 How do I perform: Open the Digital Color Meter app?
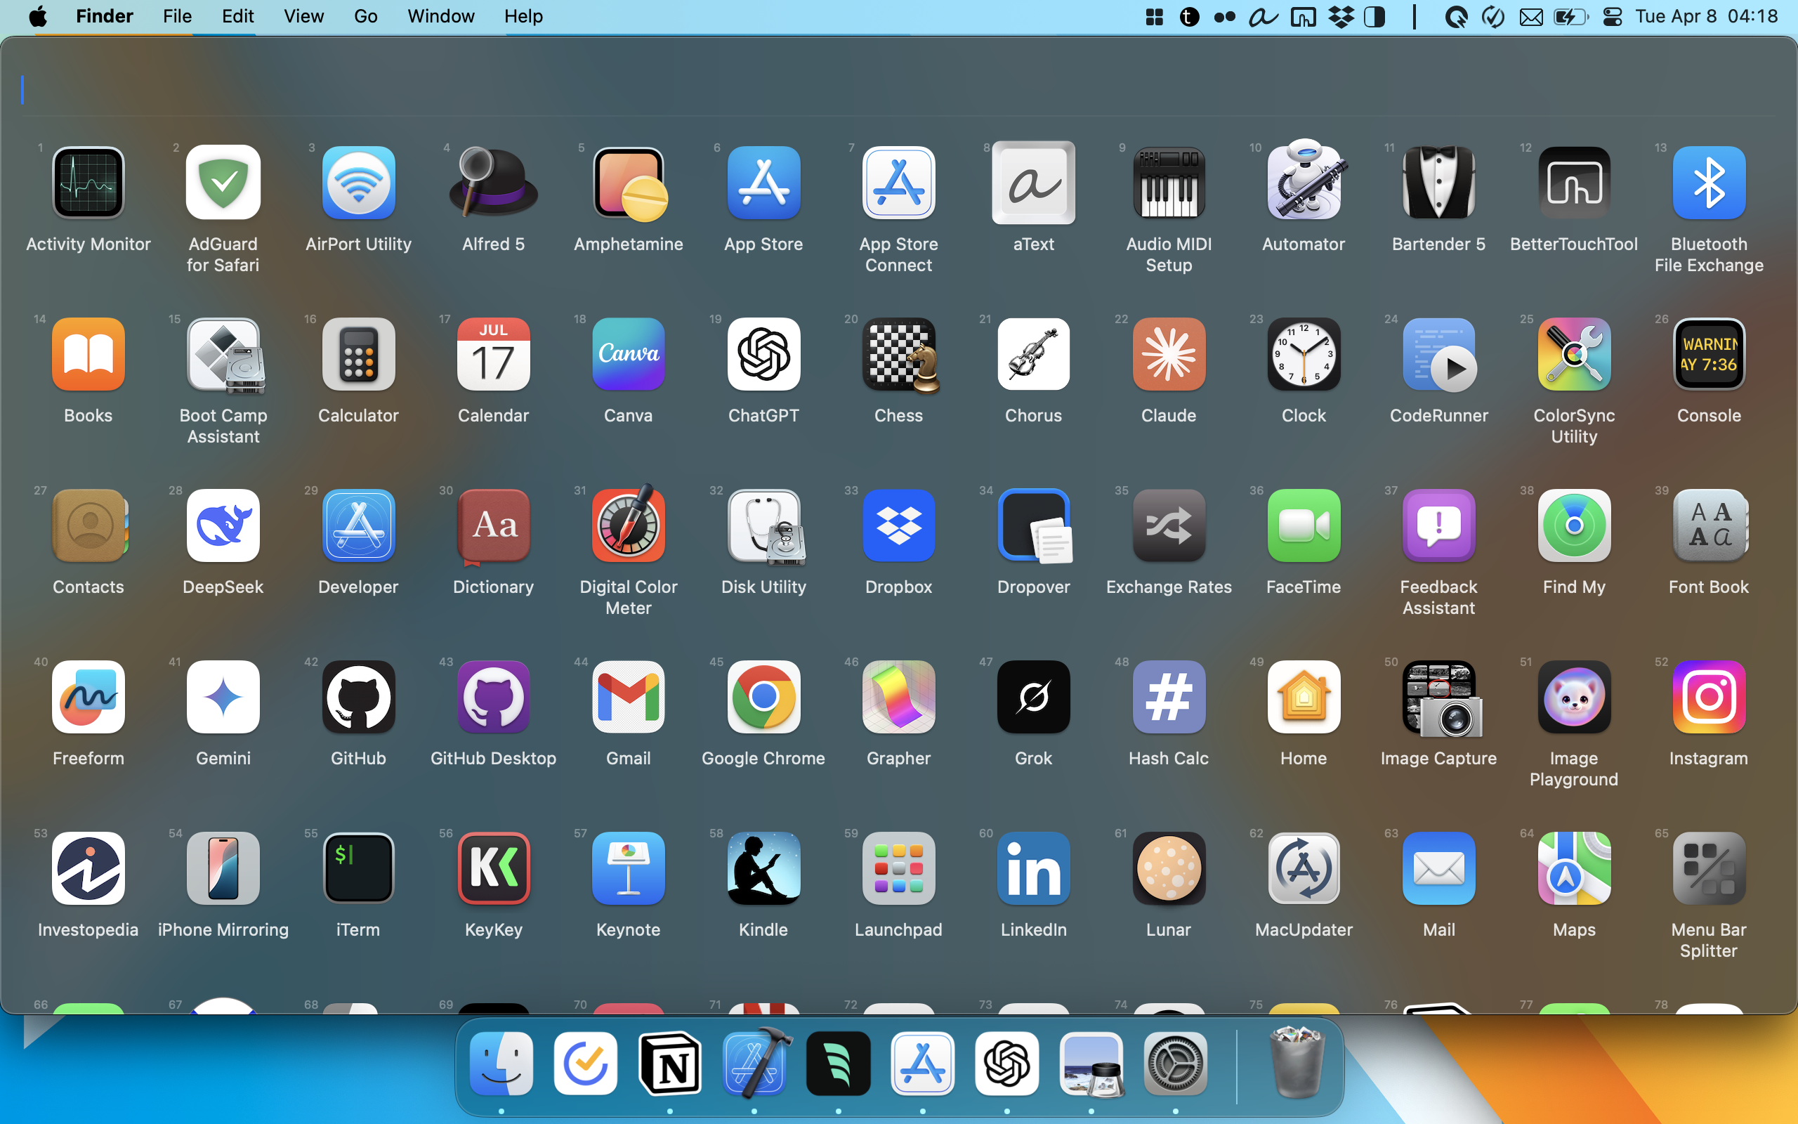629,525
